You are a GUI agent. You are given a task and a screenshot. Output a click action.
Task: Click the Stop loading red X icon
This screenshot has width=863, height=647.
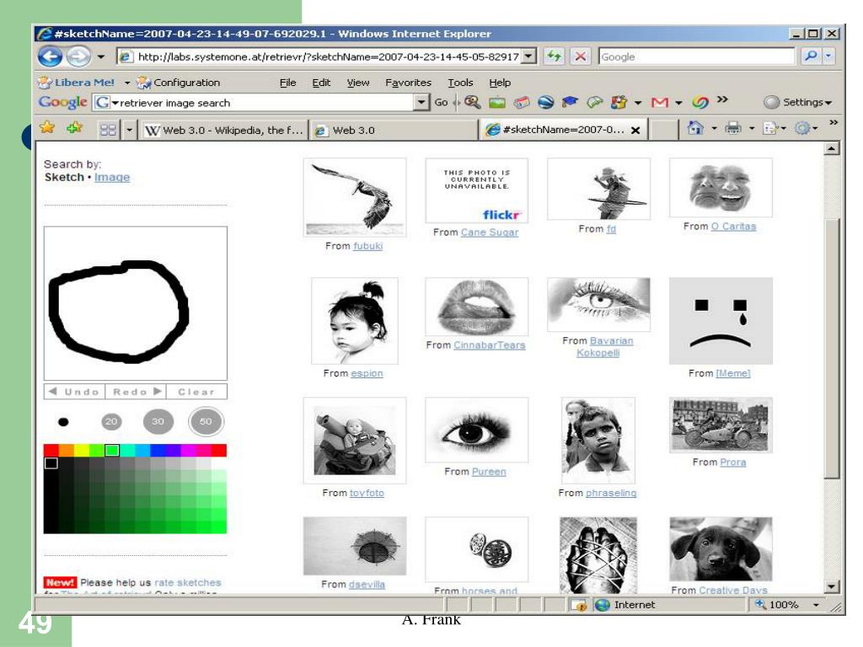coord(580,56)
